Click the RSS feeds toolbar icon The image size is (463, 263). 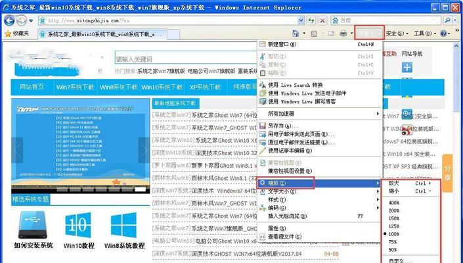pos(314,34)
